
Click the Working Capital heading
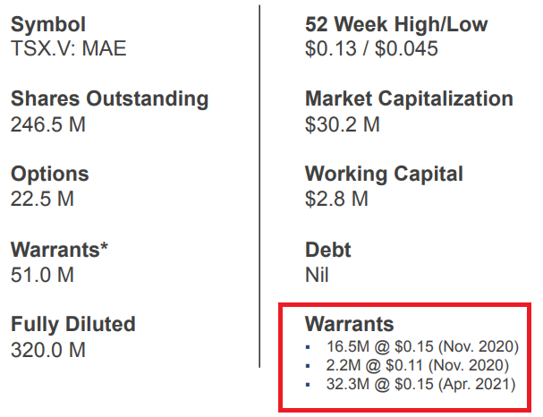pos(384,174)
